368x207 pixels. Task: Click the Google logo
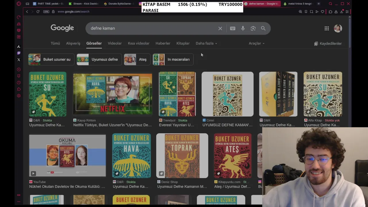point(62,28)
